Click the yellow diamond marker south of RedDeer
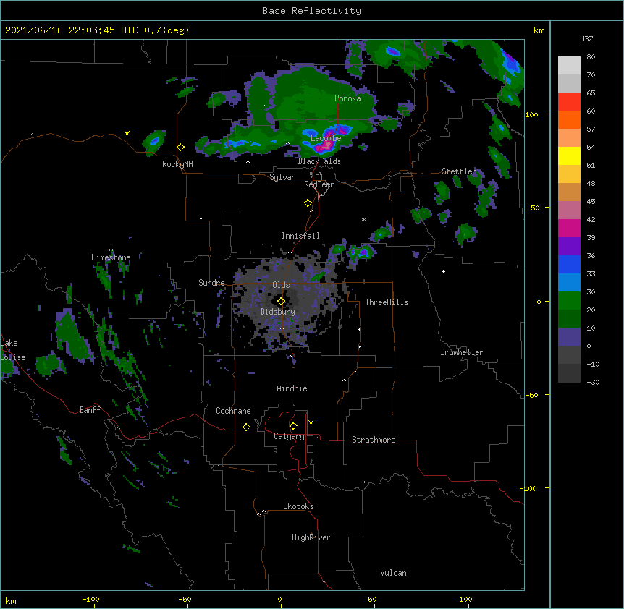This screenshot has width=624, height=609. tap(308, 203)
